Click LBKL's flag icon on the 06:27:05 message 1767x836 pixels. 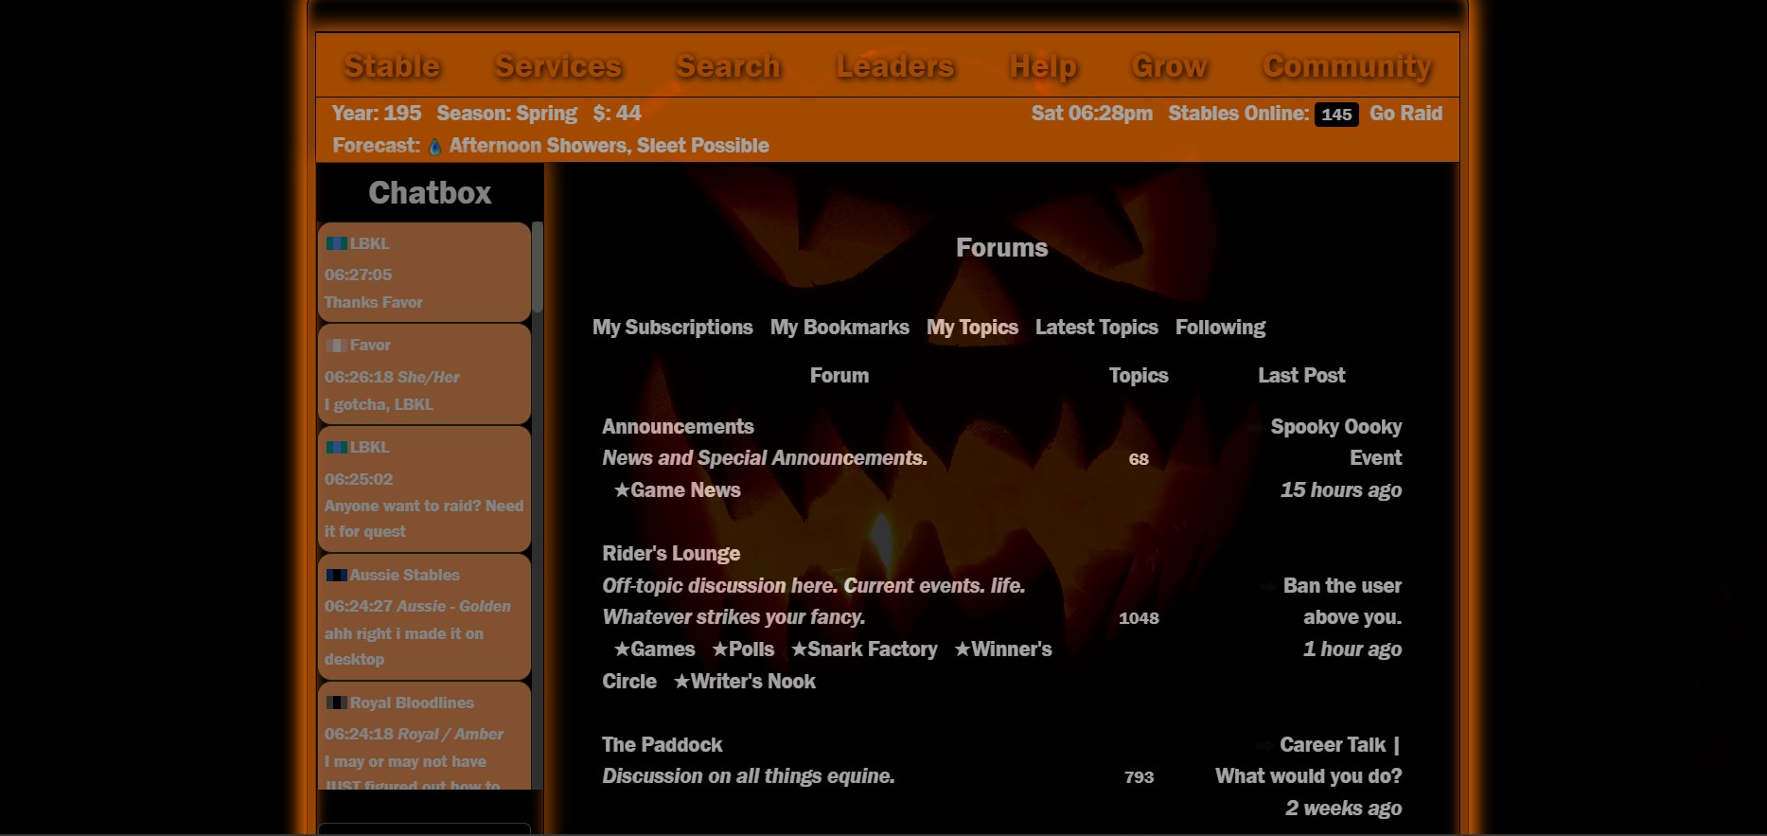pos(336,243)
